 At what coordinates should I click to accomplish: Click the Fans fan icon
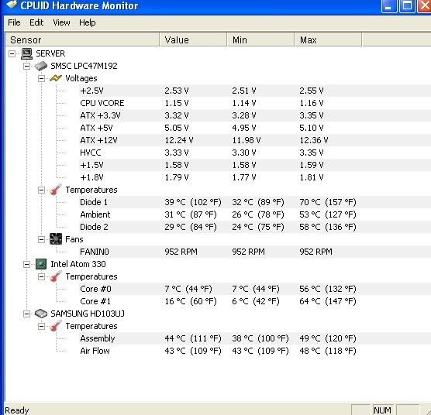click(56, 239)
